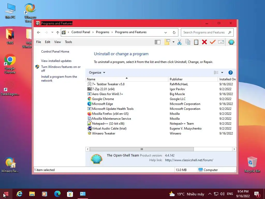Open the Organize dropdown
265x199 pixels.
tap(97, 73)
